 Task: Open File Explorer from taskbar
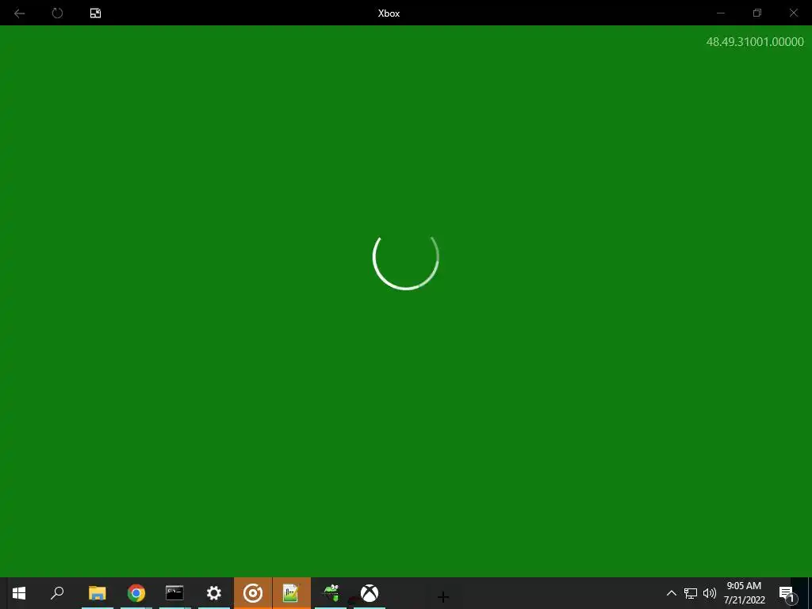click(x=98, y=593)
